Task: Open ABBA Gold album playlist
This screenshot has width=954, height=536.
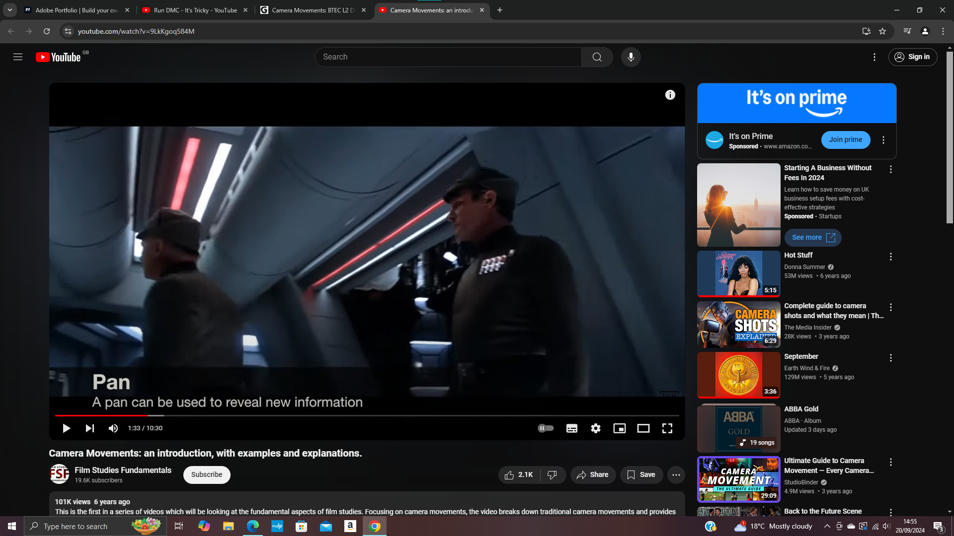Action: click(x=738, y=429)
